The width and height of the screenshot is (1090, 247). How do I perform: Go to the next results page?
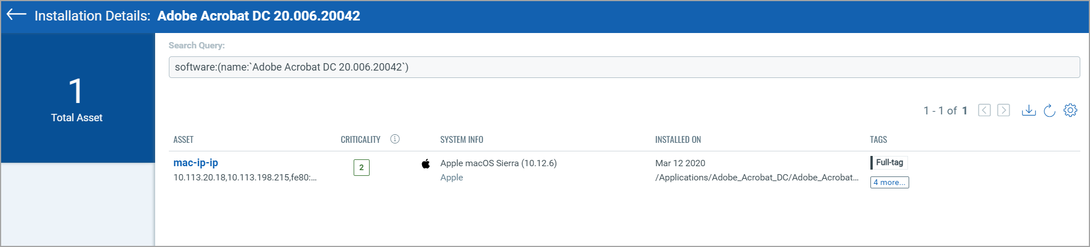click(1004, 110)
